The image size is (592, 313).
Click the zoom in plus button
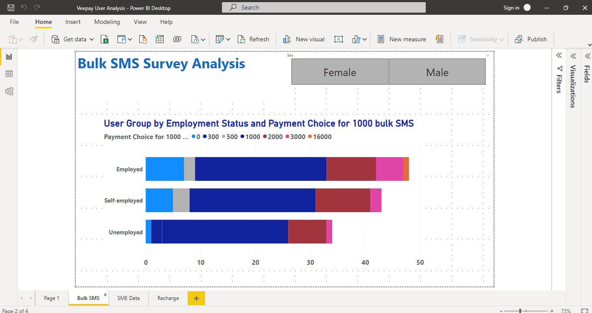pos(552,311)
